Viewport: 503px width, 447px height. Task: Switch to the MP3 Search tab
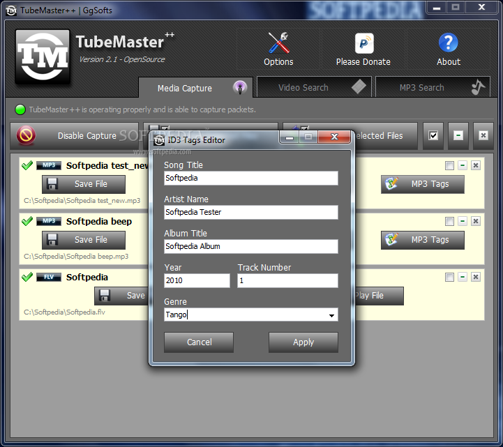pos(433,87)
